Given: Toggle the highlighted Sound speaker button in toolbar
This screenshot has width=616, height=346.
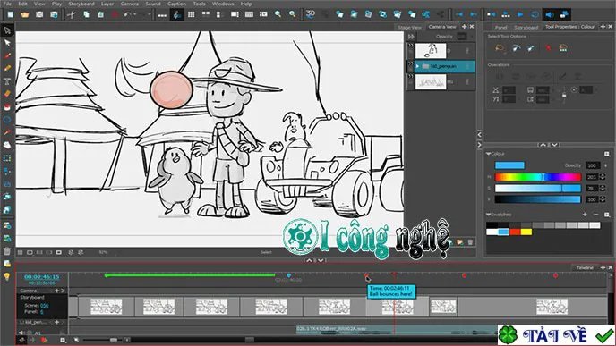Looking at the screenshot, I should (x=550, y=14).
